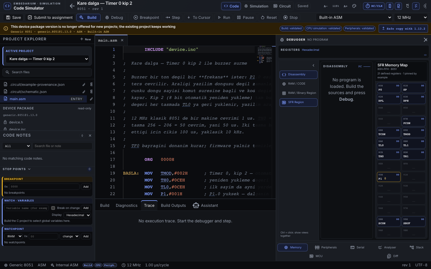Toggle the side panel layout icon
Screen dimensions: 431x269
(390, 6)
